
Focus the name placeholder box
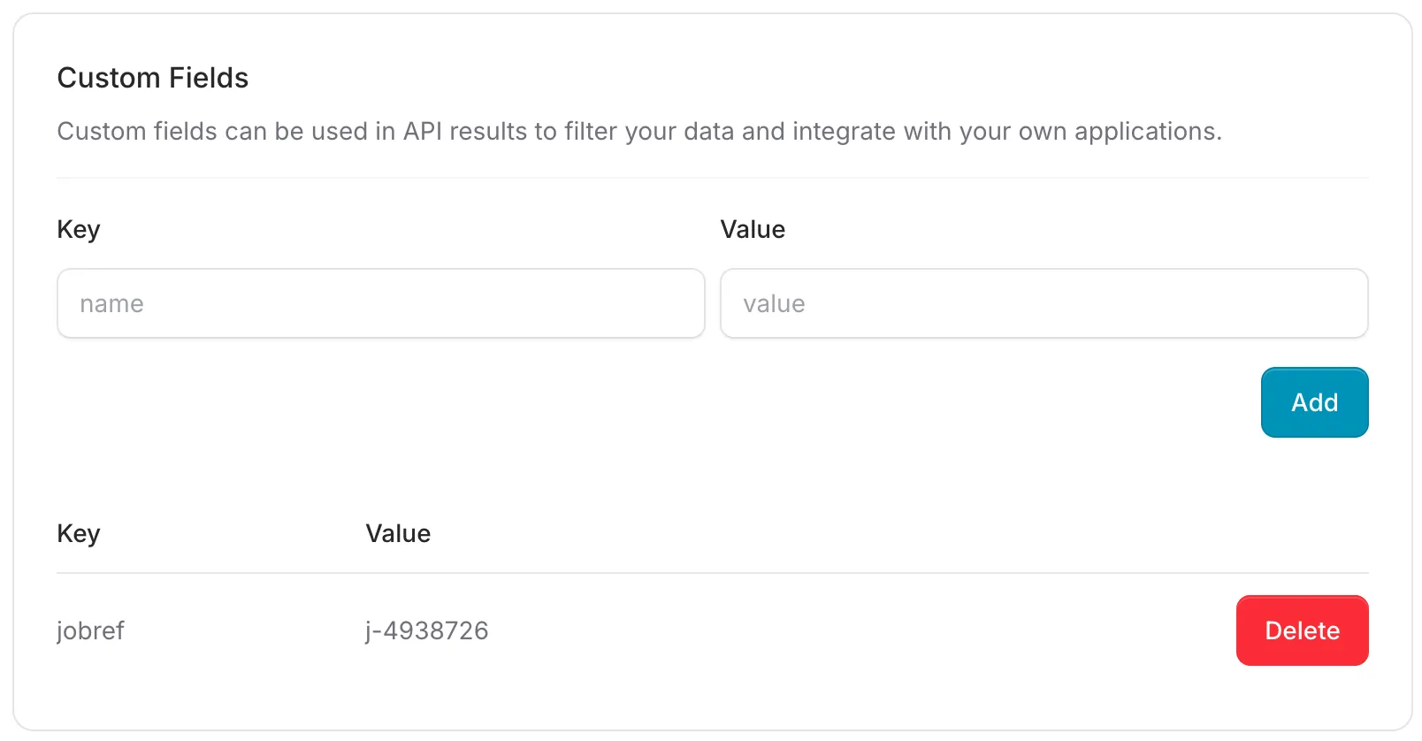(380, 303)
